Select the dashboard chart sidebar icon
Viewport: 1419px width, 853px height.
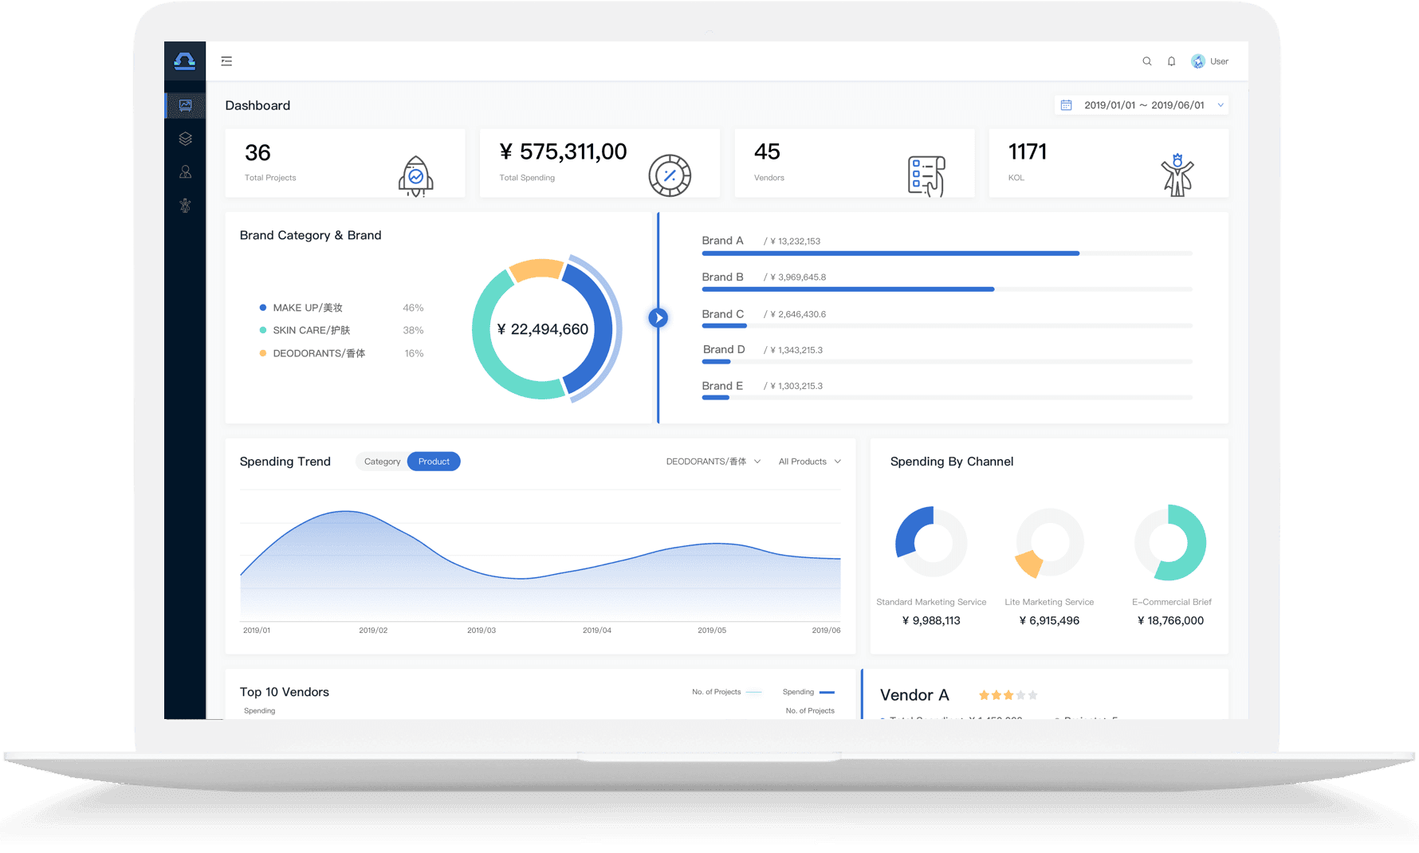(185, 105)
